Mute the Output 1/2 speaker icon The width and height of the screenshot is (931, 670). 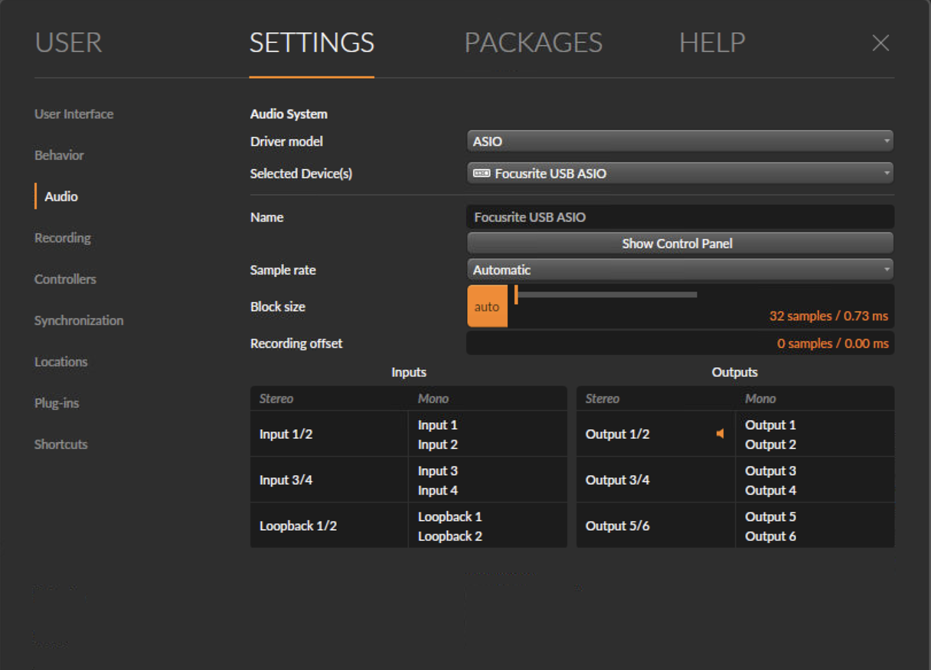coord(720,434)
